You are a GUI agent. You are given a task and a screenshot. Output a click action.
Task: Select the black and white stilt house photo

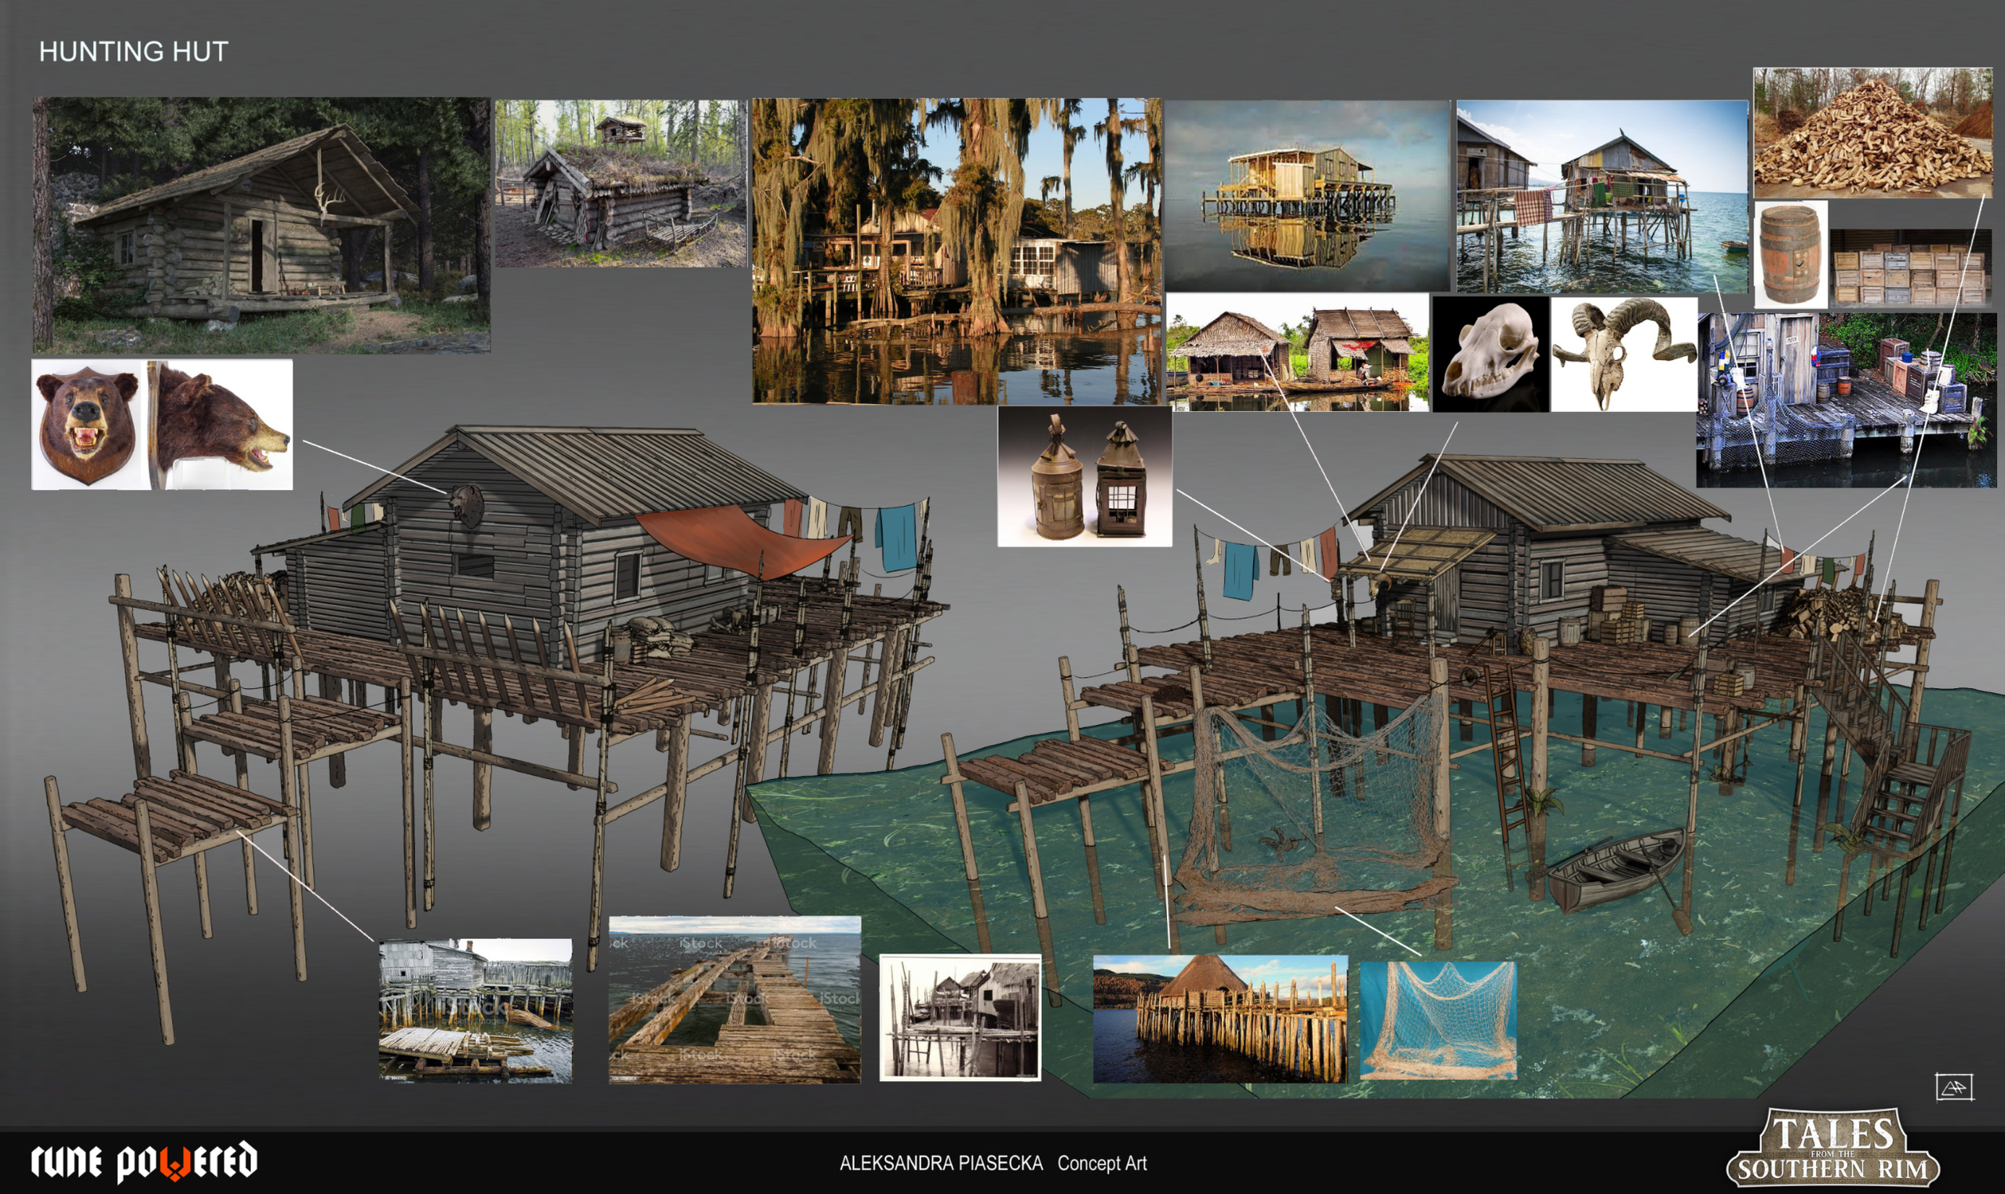point(960,1017)
